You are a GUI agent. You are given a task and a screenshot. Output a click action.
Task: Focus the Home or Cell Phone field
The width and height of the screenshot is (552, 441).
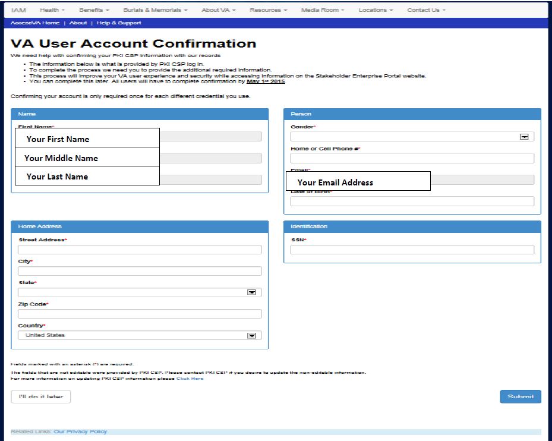tap(412, 159)
